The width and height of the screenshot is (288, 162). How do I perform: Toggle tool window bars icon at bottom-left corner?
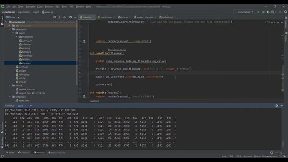pyautogui.click(x=2, y=157)
